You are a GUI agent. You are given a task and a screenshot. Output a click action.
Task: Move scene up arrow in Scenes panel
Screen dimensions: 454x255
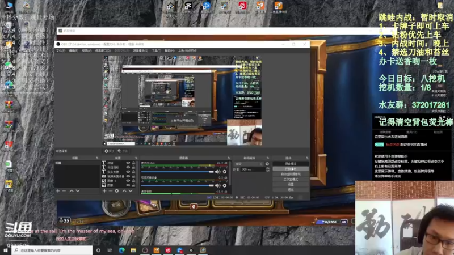pyautogui.click(x=72, y=191)
